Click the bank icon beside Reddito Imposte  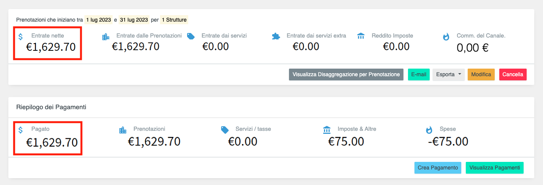(x=361, y=36)
